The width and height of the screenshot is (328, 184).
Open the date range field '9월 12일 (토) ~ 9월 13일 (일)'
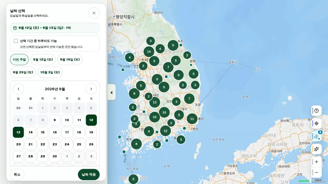(x=55, y=28)
